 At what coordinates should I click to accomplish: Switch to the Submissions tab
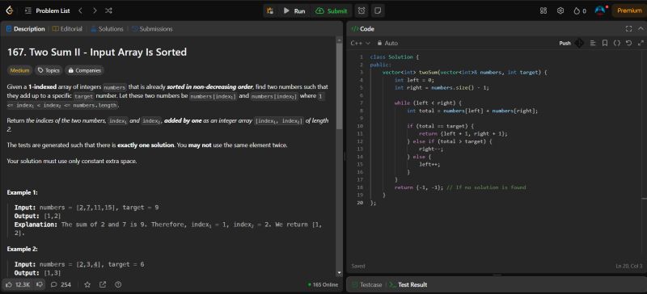point(152,29)
